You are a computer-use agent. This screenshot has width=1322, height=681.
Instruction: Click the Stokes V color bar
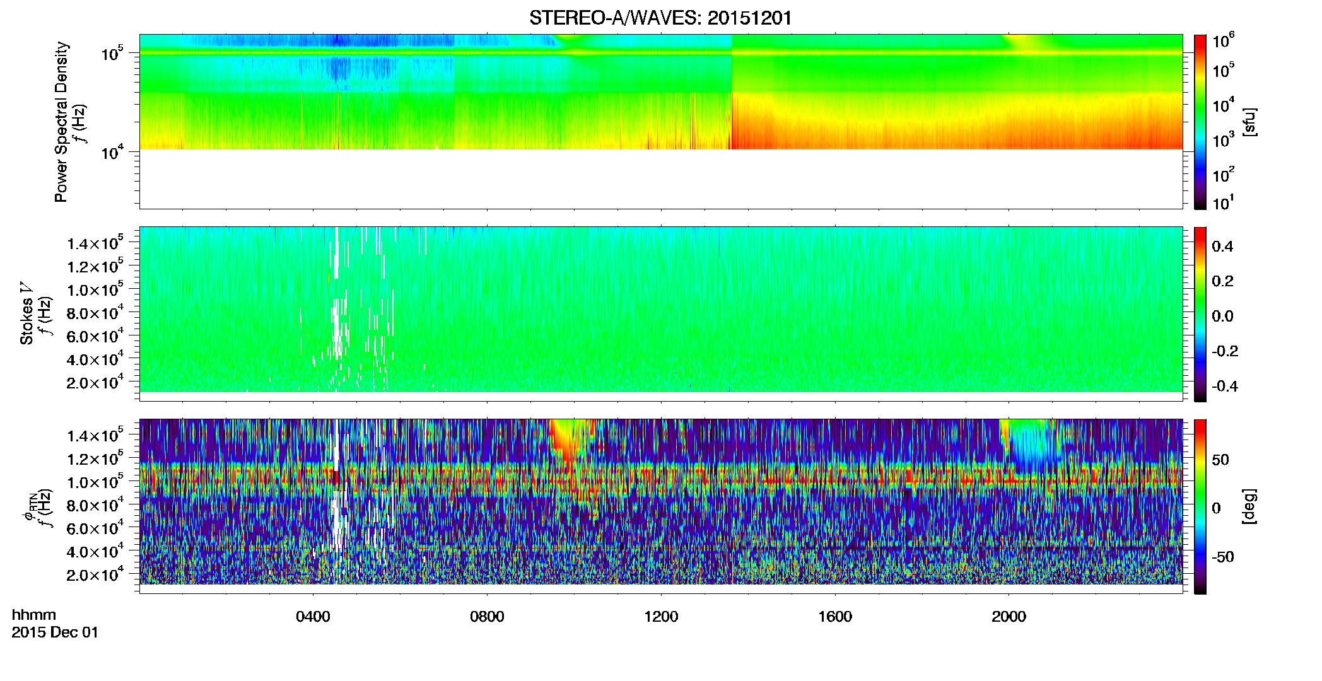pyautogui.click(x=1200, y=314)
